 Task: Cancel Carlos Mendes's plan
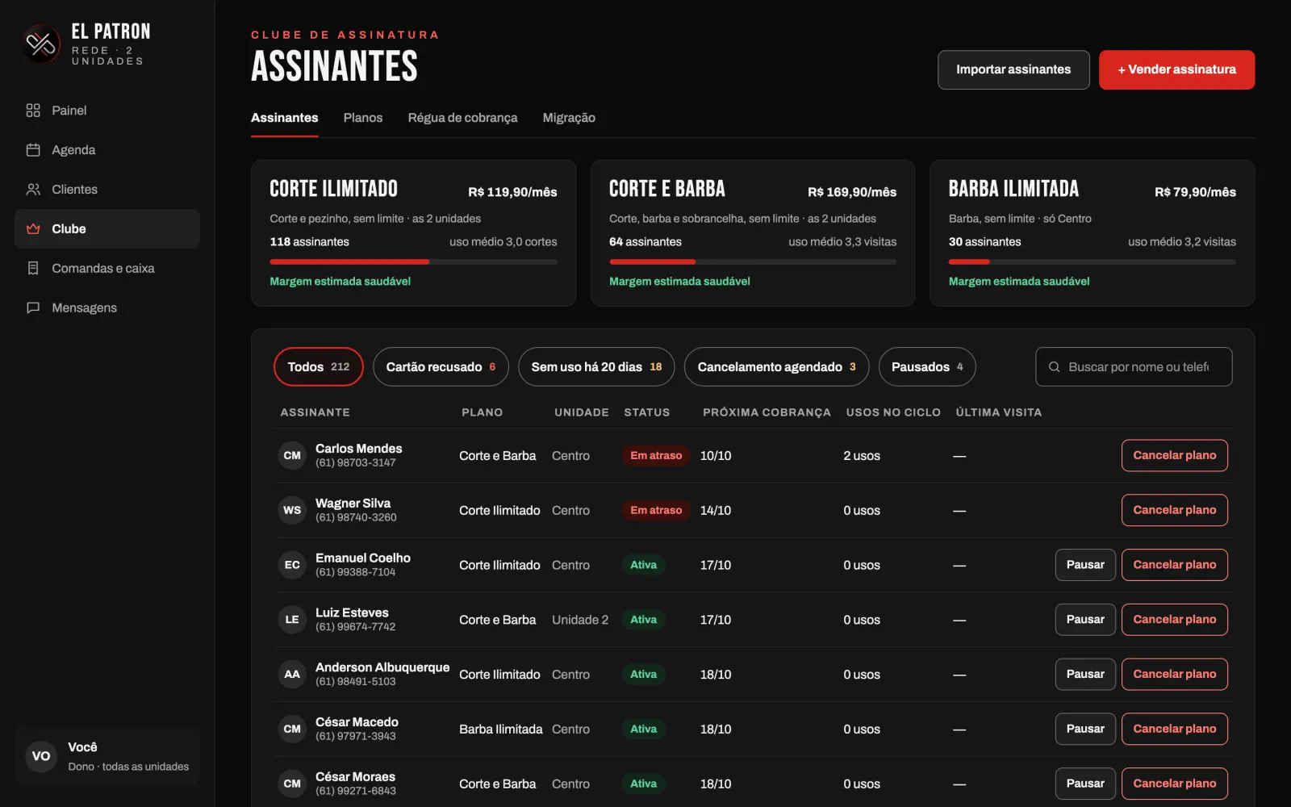tap(1175, 456)
